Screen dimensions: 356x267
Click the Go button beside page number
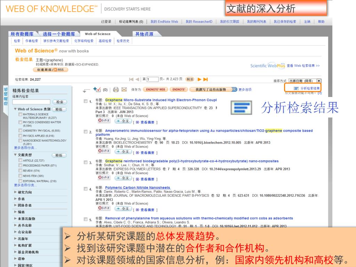pos(190,79)
